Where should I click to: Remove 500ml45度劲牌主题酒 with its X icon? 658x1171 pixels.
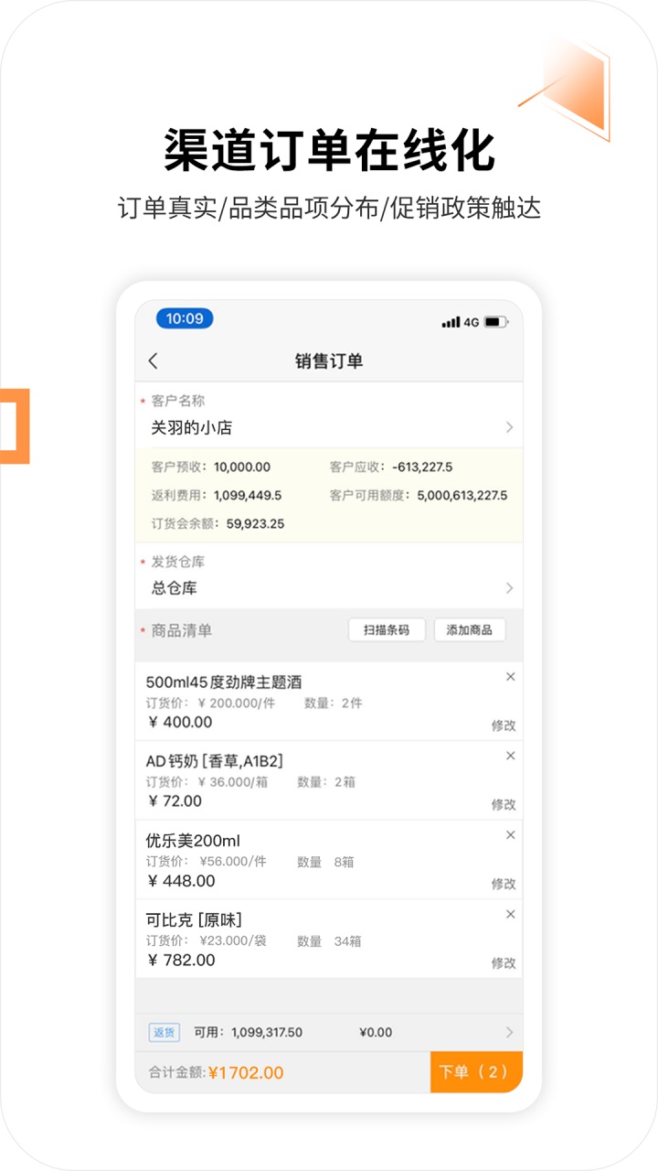[x=510, y=677]
